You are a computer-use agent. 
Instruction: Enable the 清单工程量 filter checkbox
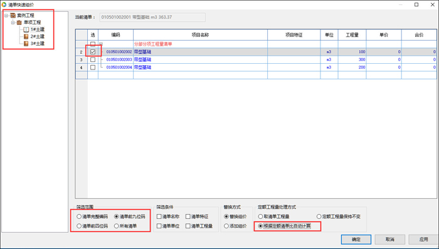188,226
